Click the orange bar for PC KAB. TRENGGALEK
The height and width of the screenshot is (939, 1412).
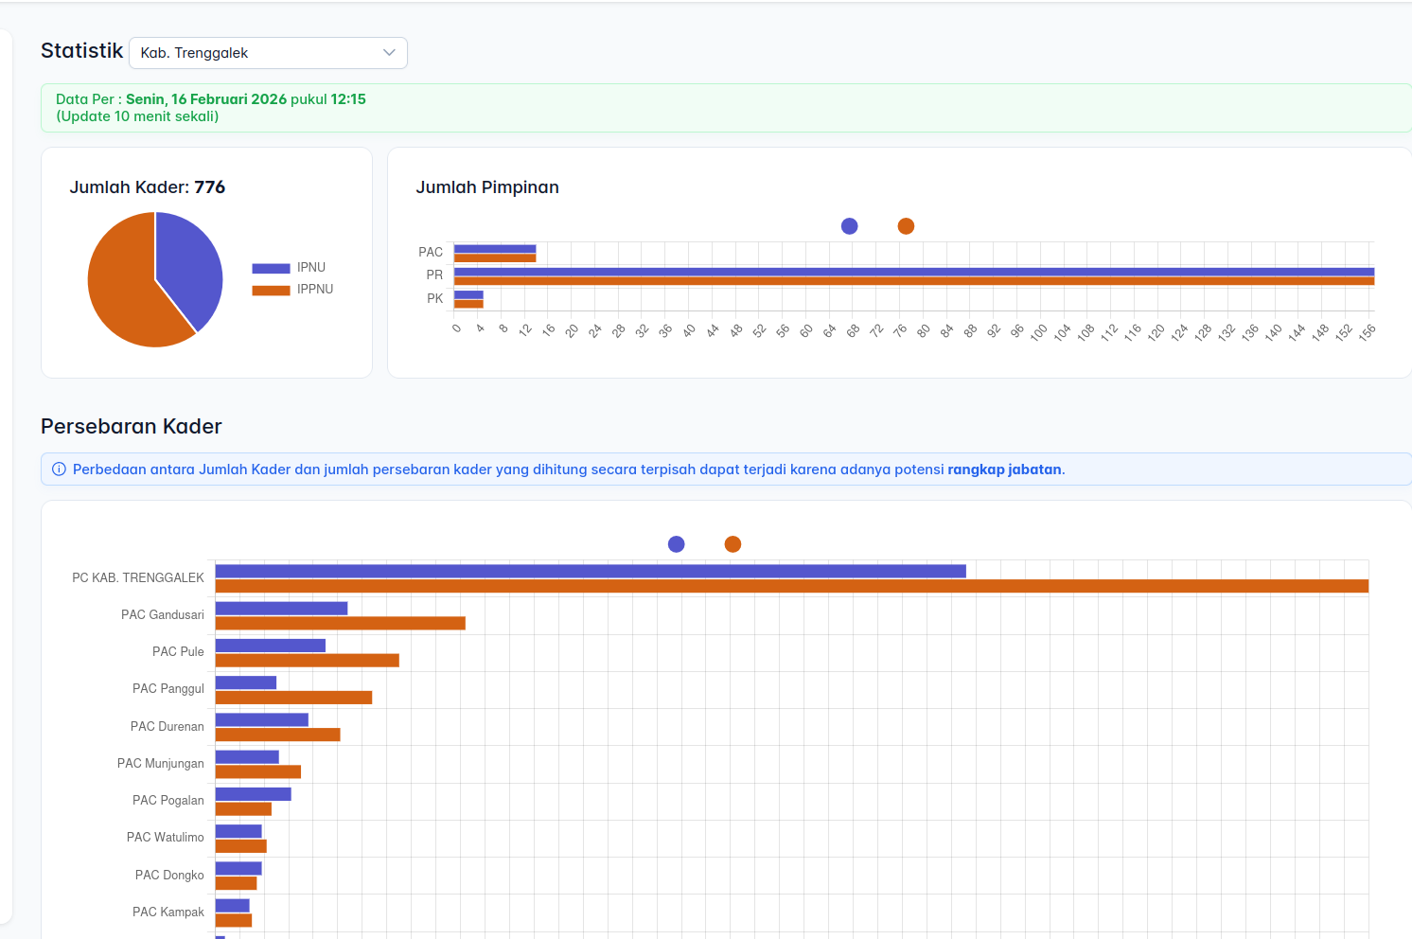click(x=791, y=586)
